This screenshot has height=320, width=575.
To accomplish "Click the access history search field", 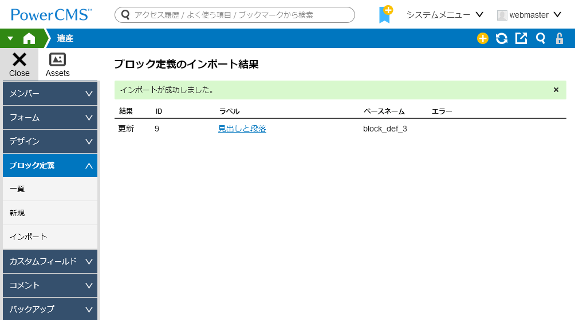I will point(235,15).
